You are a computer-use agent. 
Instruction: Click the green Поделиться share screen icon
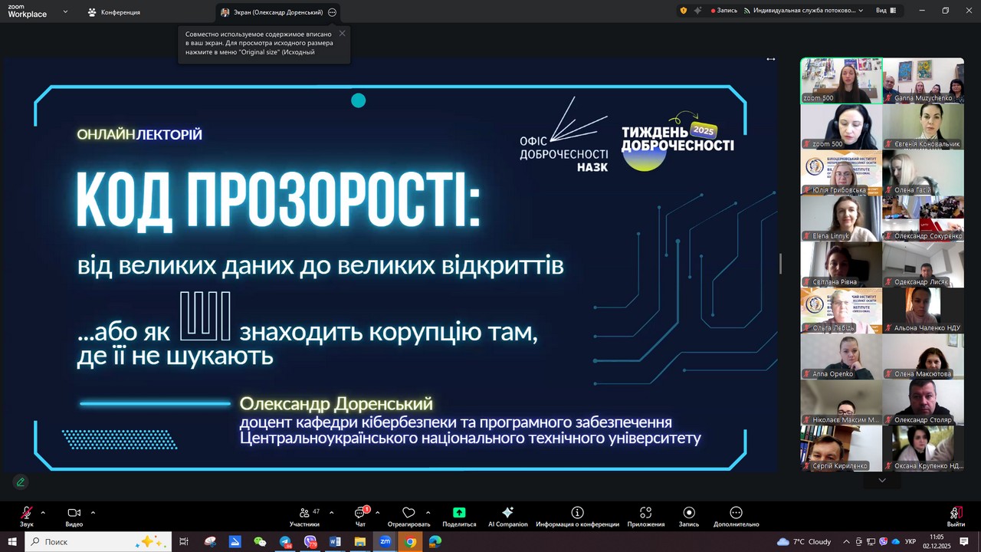(459, 513)
